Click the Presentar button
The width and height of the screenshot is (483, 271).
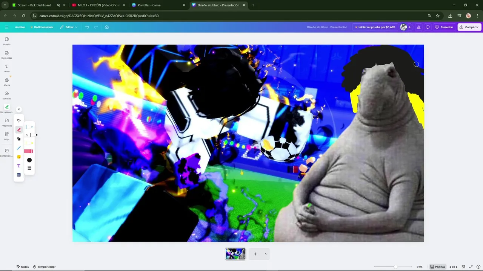point(444,27)
